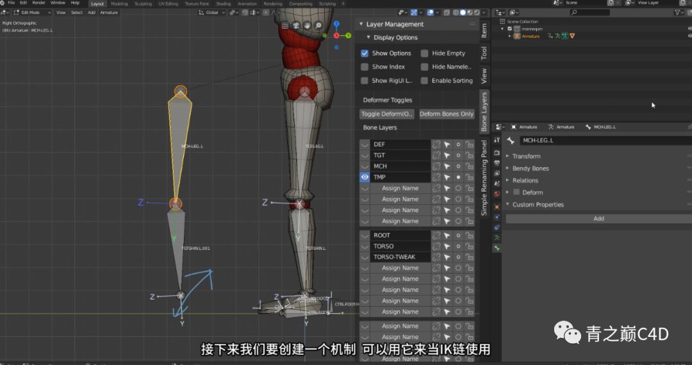Viewport: 692px width, 365px height.
Task: Click the lock icon in the TGT row
Action: coord(469,155)
